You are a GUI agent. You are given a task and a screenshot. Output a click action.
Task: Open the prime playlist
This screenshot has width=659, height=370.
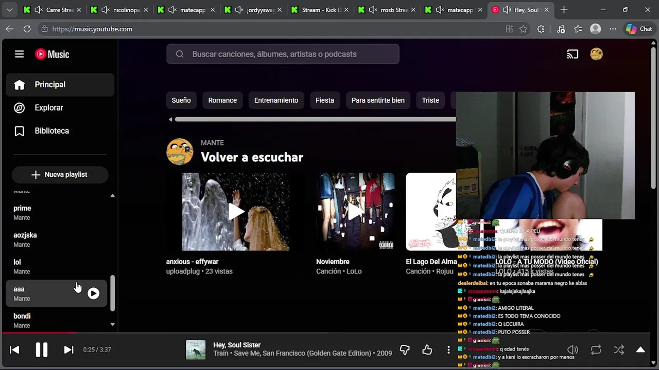coord(57,213)
